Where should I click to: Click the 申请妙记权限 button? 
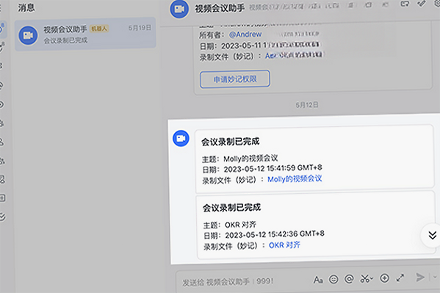(x=235, y=79)
